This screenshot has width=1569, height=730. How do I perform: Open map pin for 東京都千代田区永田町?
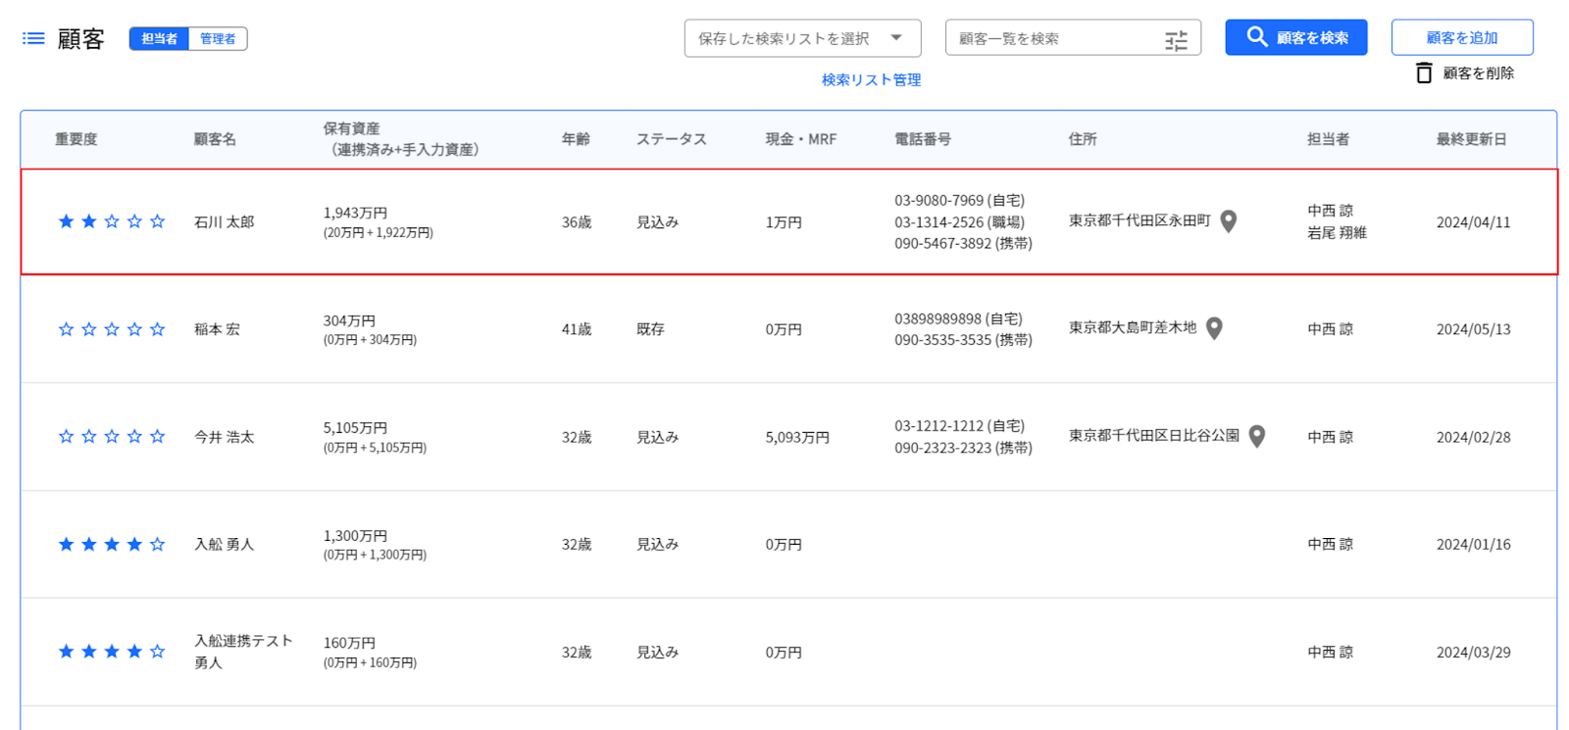click(1228, 221)
